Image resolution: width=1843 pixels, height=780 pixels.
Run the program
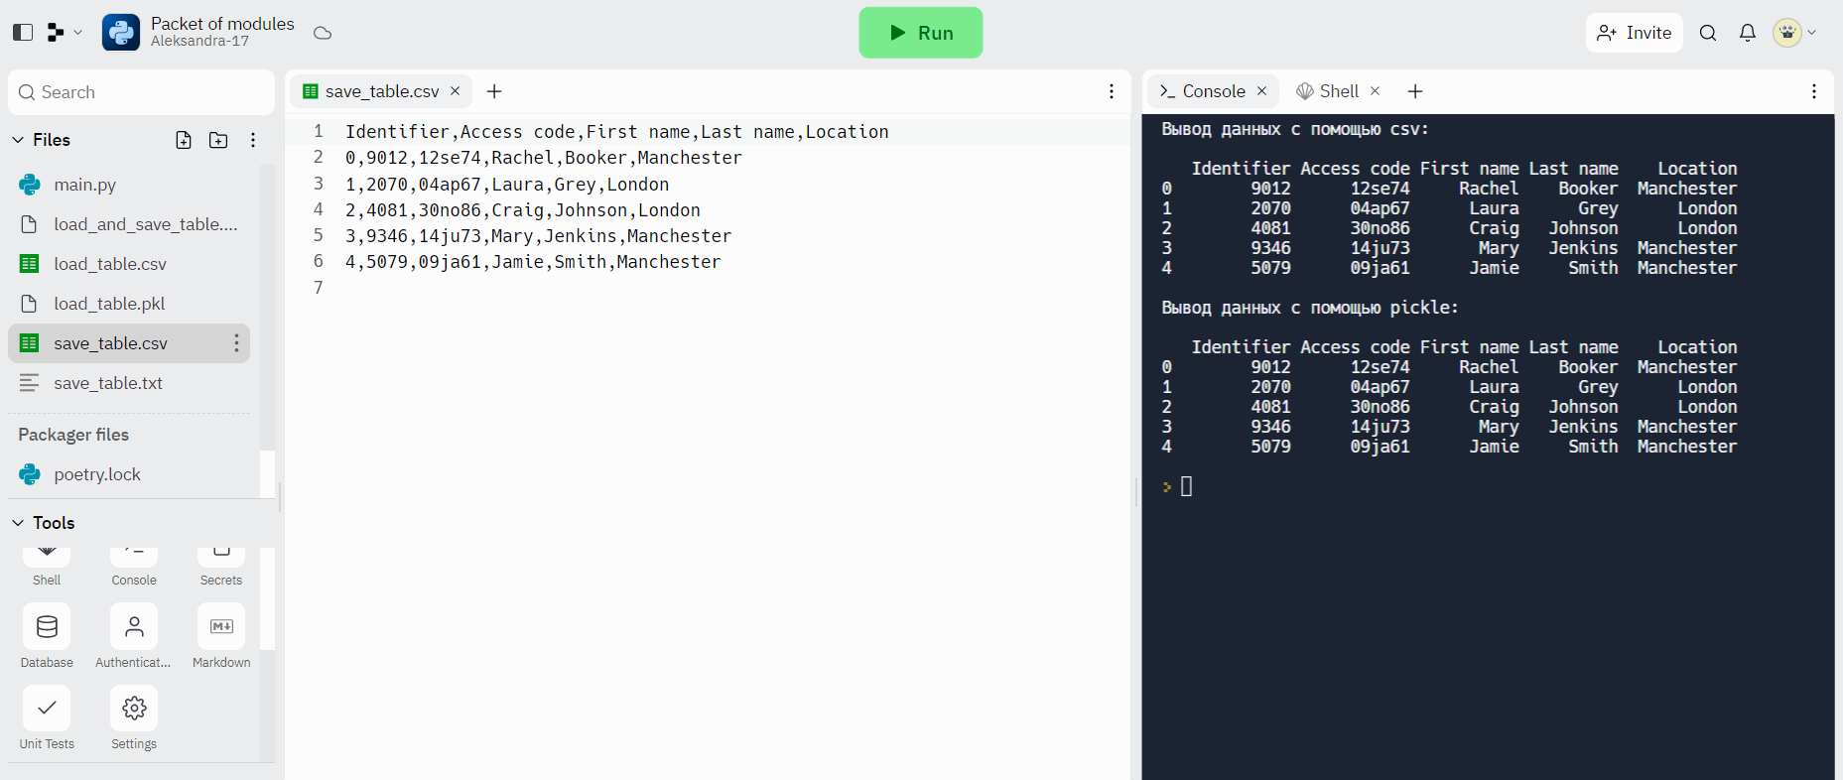921,33
